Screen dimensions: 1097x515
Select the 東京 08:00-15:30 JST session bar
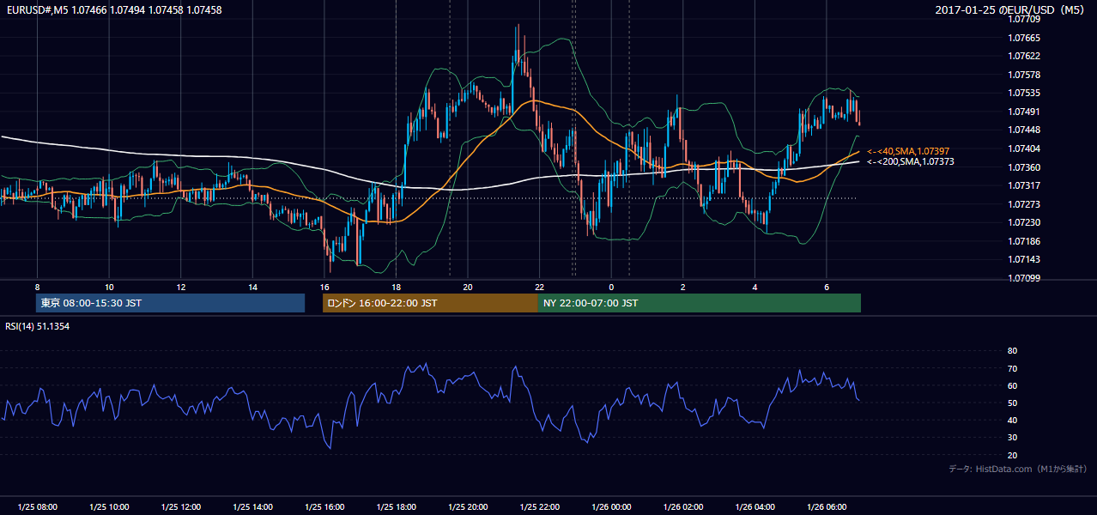[170, 303]
